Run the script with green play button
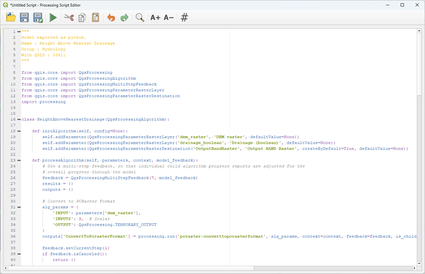This screenshot has width=425, height=274. pyautogui.click(x=53, y=18)
